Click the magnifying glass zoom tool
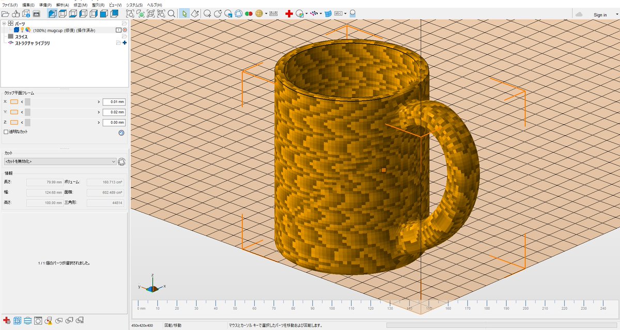The width and height of the screenshot is (620, 330). (171, 14)
